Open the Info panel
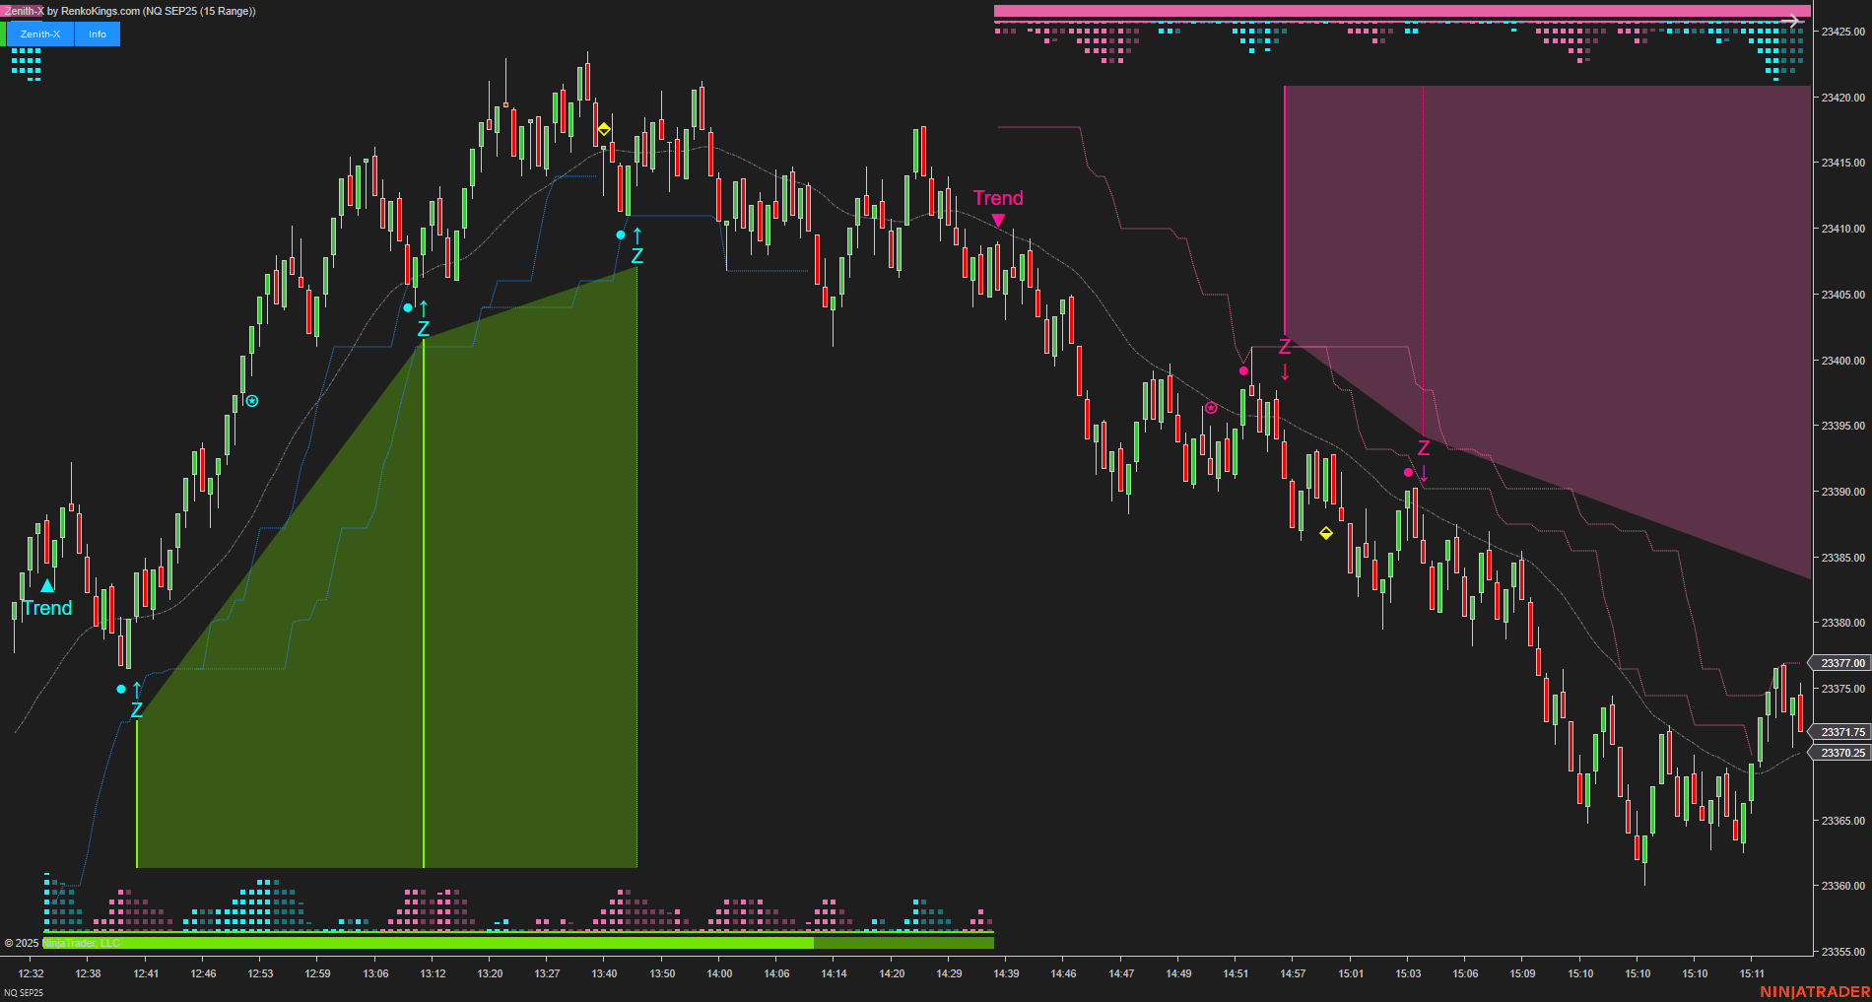The image size is (1872, 1002). [96, 33]
